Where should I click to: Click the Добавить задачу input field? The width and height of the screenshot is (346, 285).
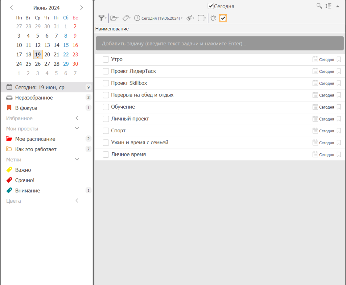point(220,44)
